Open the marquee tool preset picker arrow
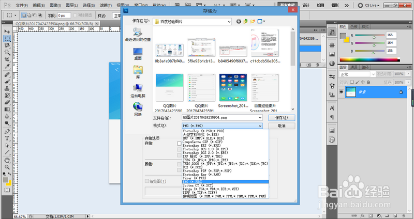Image resolution: width=414 pixels, height=219 pixels. (16, 15)
